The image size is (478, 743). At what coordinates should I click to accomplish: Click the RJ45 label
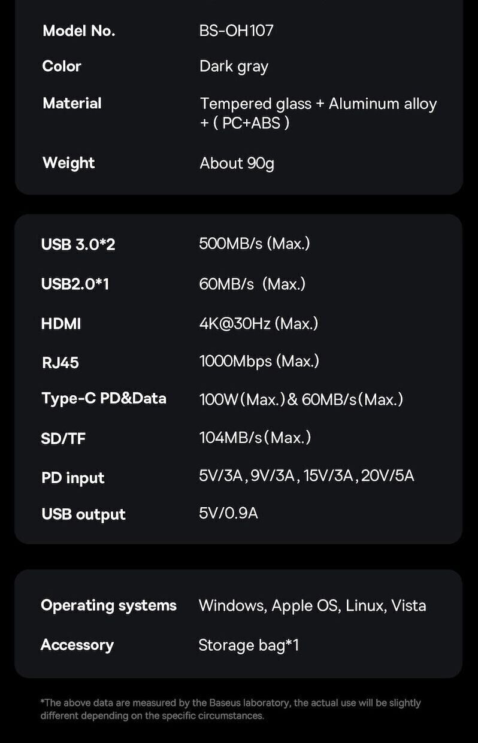pyautogui.click(x=60, y=362)
